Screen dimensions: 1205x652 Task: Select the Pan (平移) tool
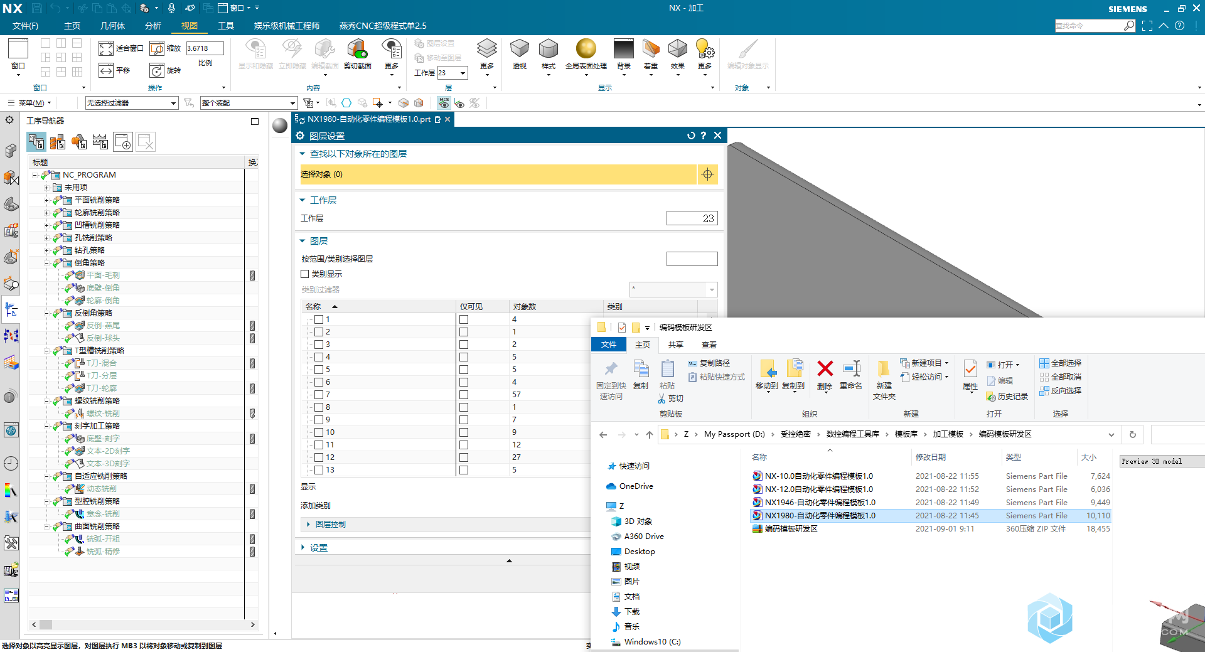click(105, 70)
